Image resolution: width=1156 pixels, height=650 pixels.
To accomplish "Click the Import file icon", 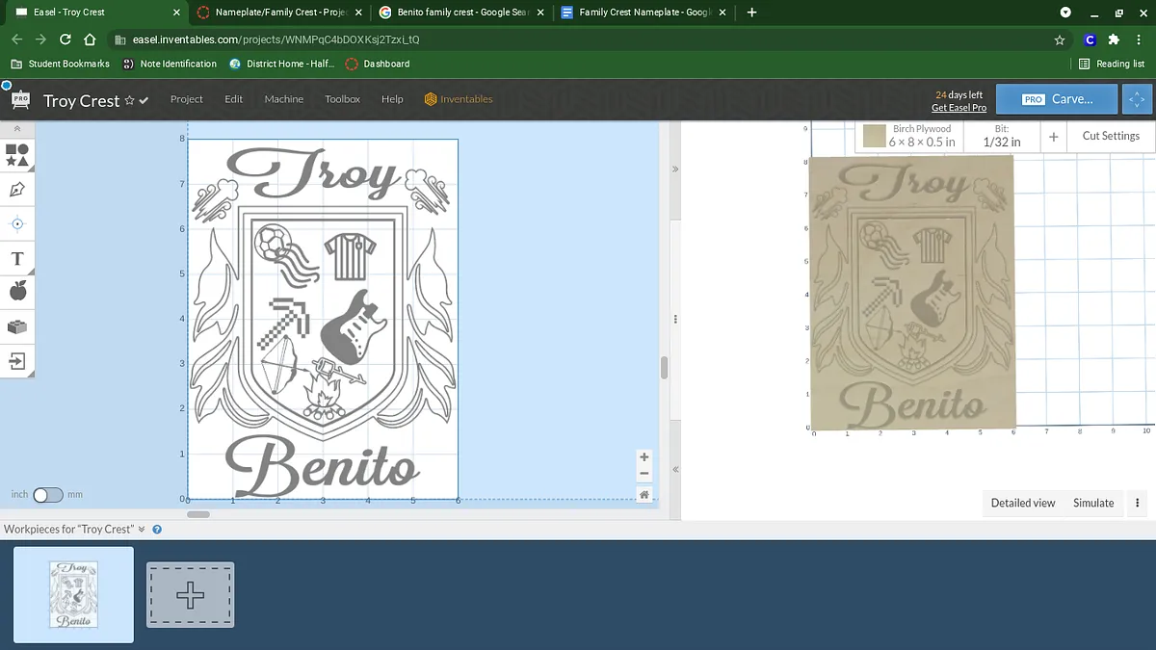I will tap(17, 361).
